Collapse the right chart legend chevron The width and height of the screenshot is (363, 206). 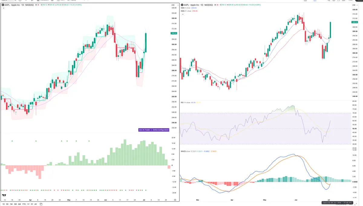tap(183, 14)
